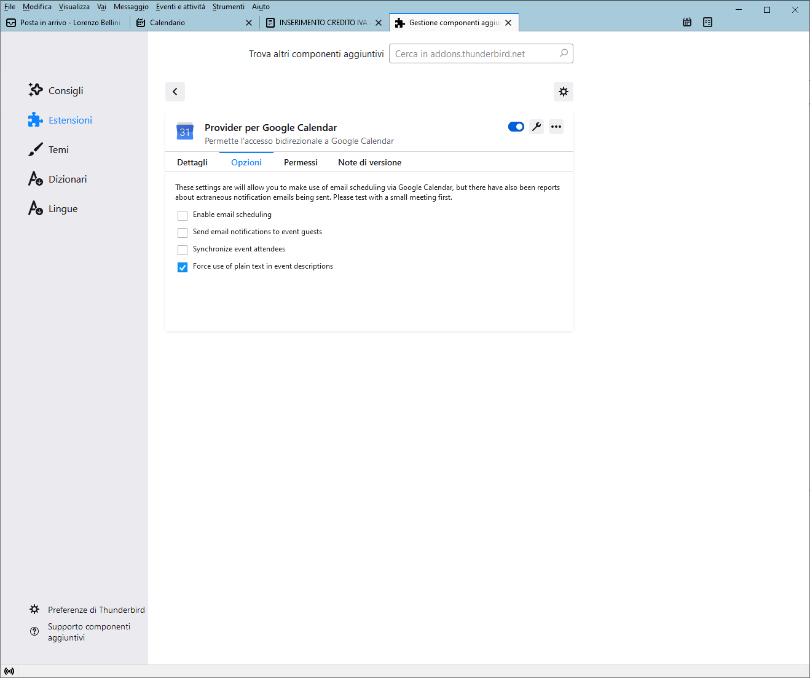Toggle the offline status icon in the status bar
Viewport: 810px width, 678px height.
(x=9, y=670)
